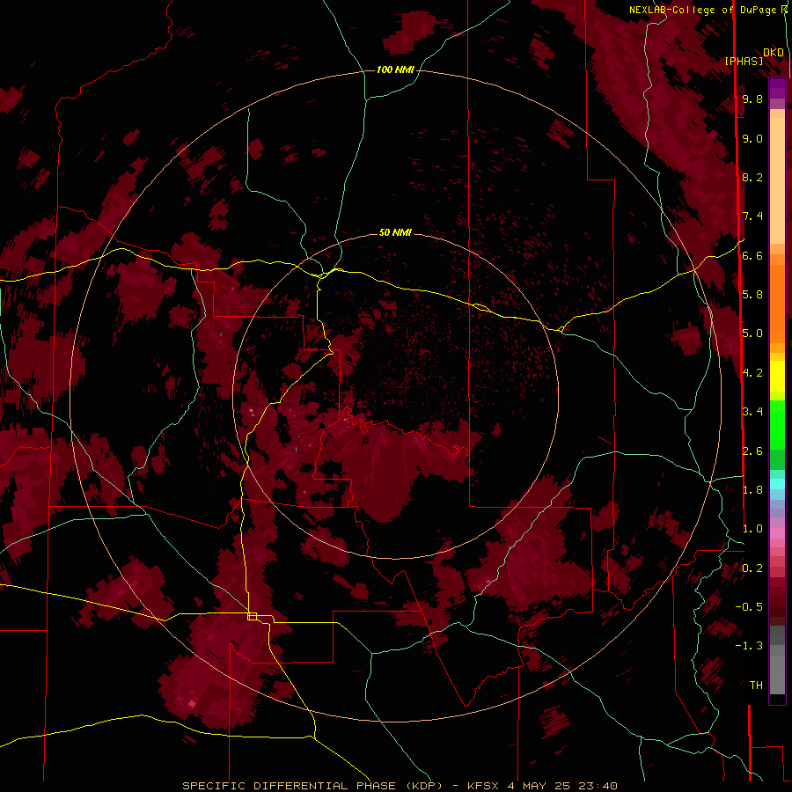
Task: Pick the cyan segment of the color bar
Action: (x=777, y=484)
